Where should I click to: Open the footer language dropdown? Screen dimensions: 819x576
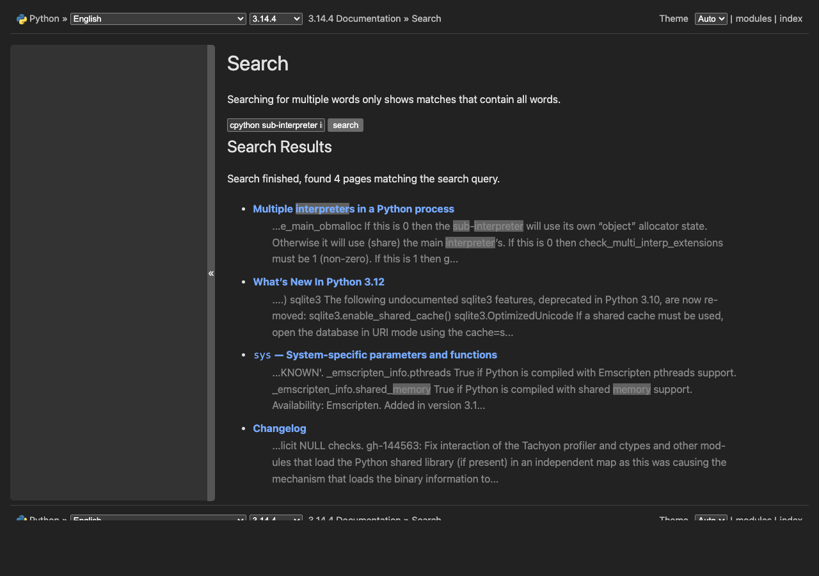[x=158, y=518]
